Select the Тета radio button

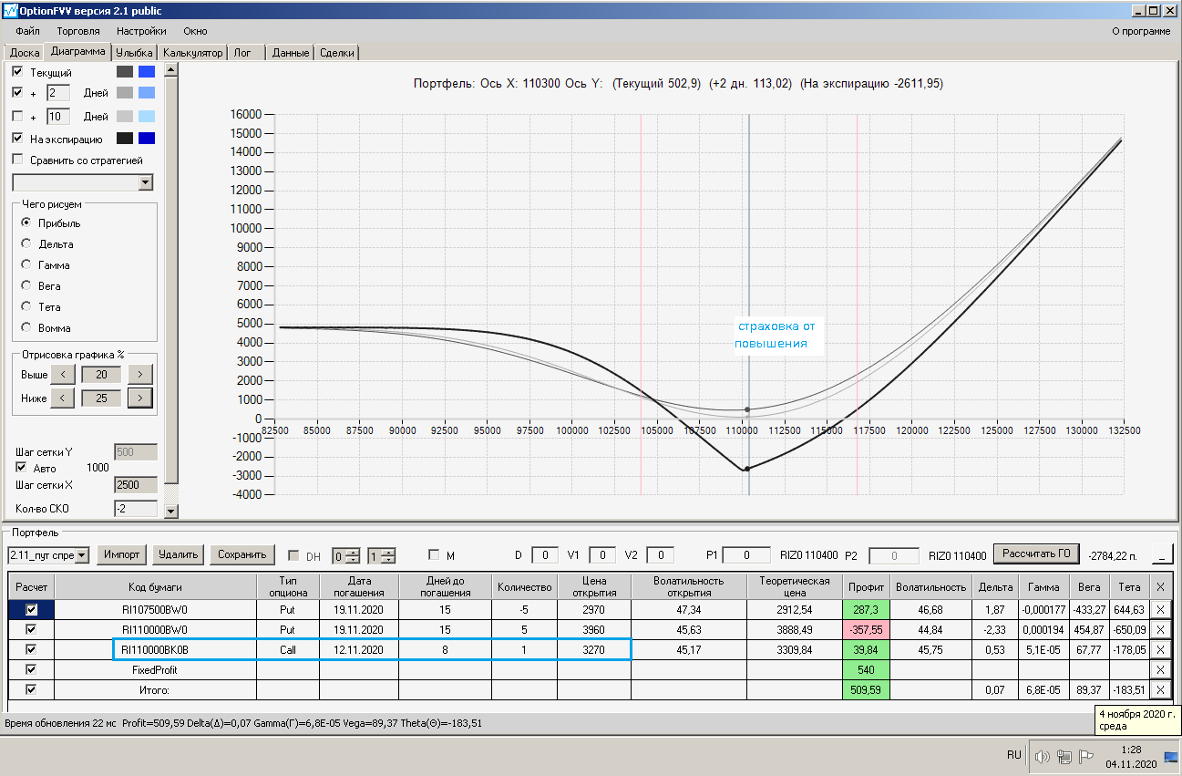[26, 306]
